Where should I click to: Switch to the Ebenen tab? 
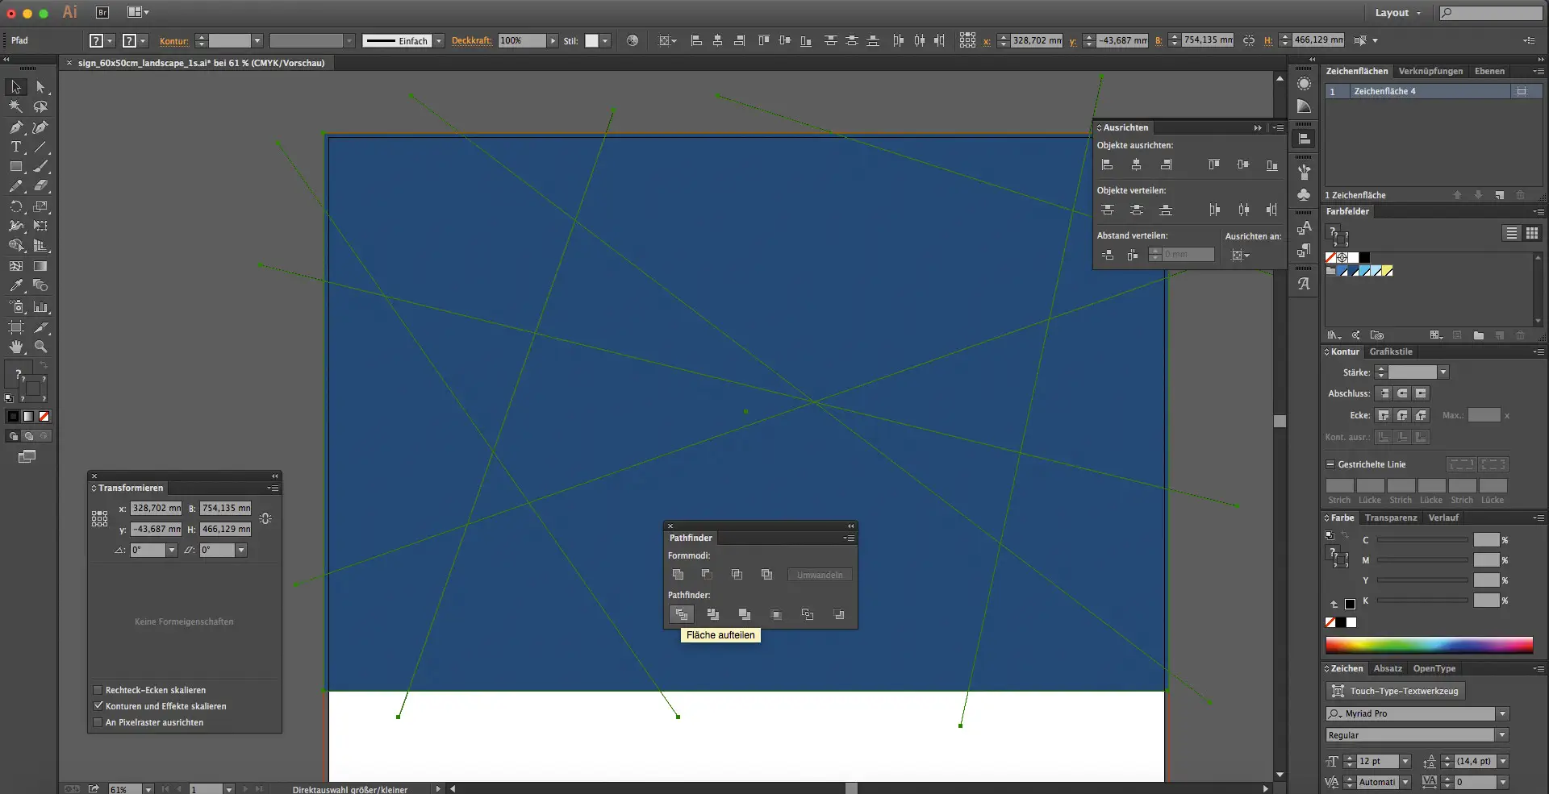[x=1489, y=71]
